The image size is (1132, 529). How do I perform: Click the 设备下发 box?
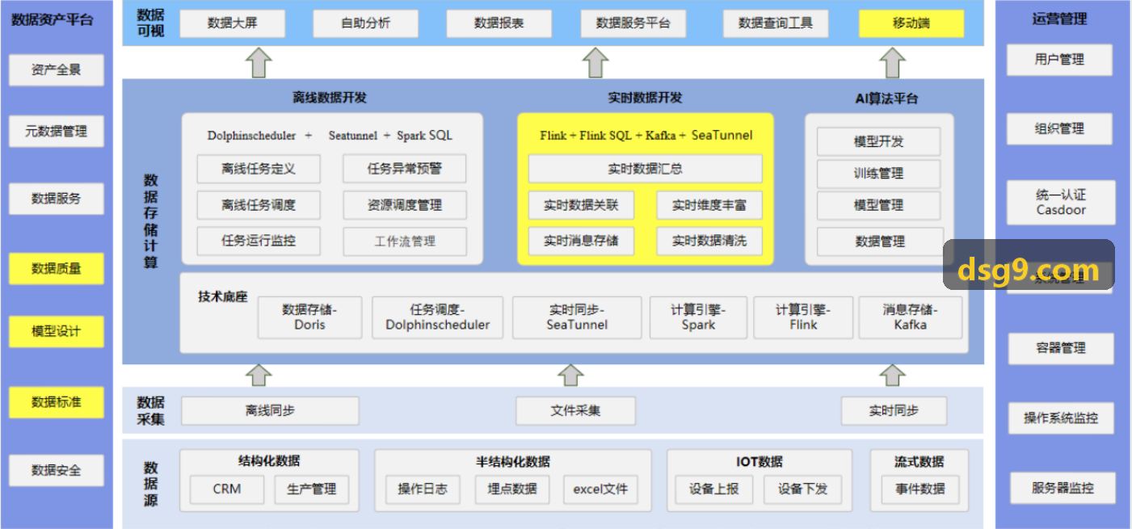(802, 489)
